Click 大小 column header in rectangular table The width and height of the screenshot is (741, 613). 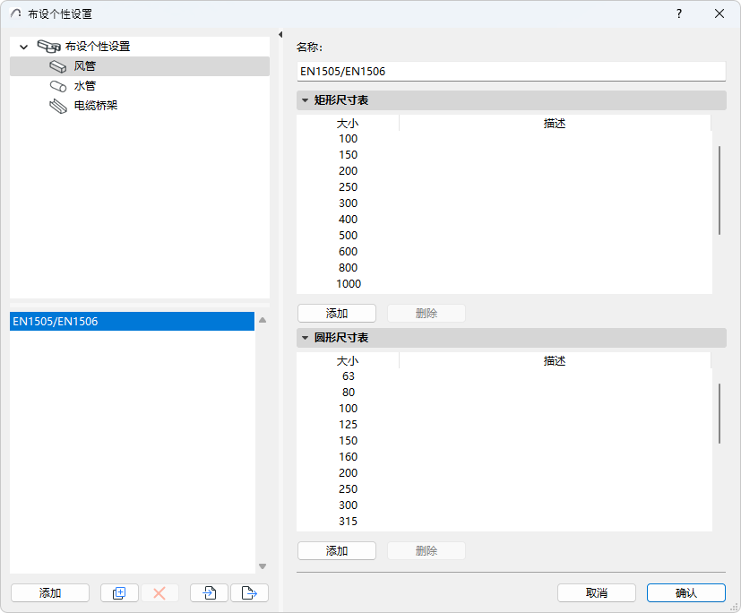348,124
